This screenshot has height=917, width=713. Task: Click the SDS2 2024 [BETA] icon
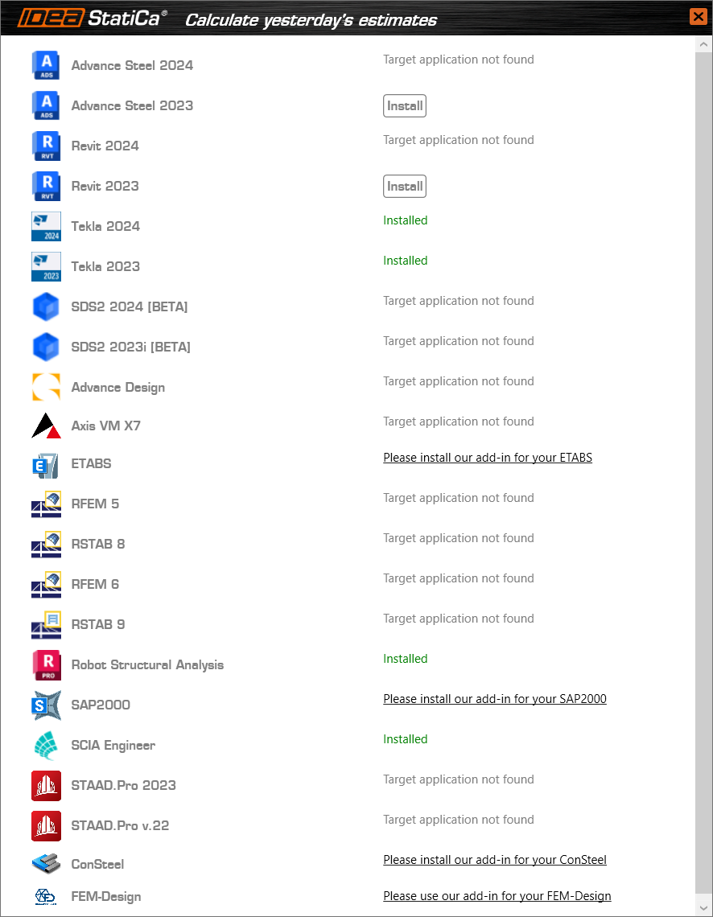click(x=46, y=306)
